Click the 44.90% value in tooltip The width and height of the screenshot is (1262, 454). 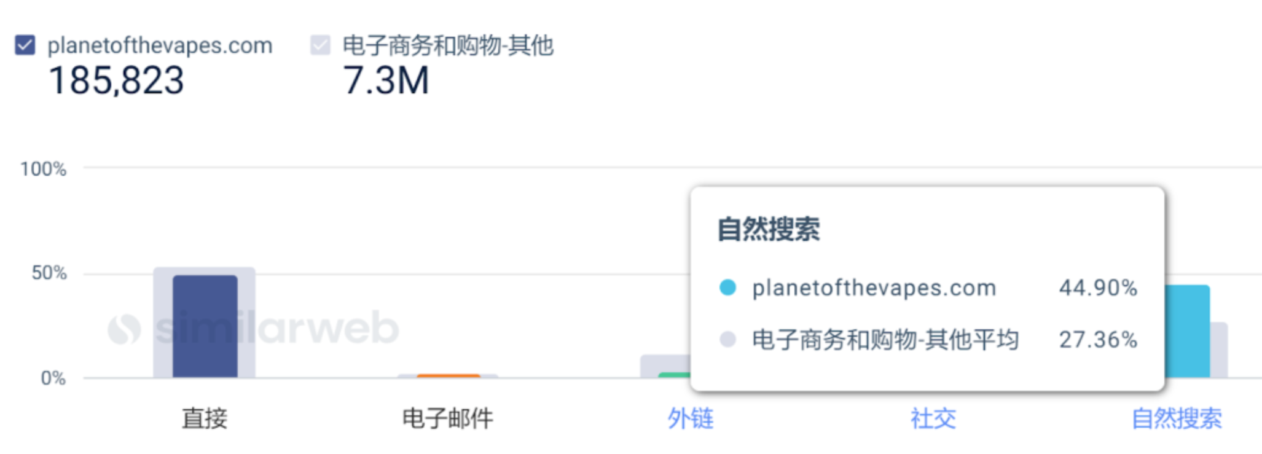point(1098,288)
